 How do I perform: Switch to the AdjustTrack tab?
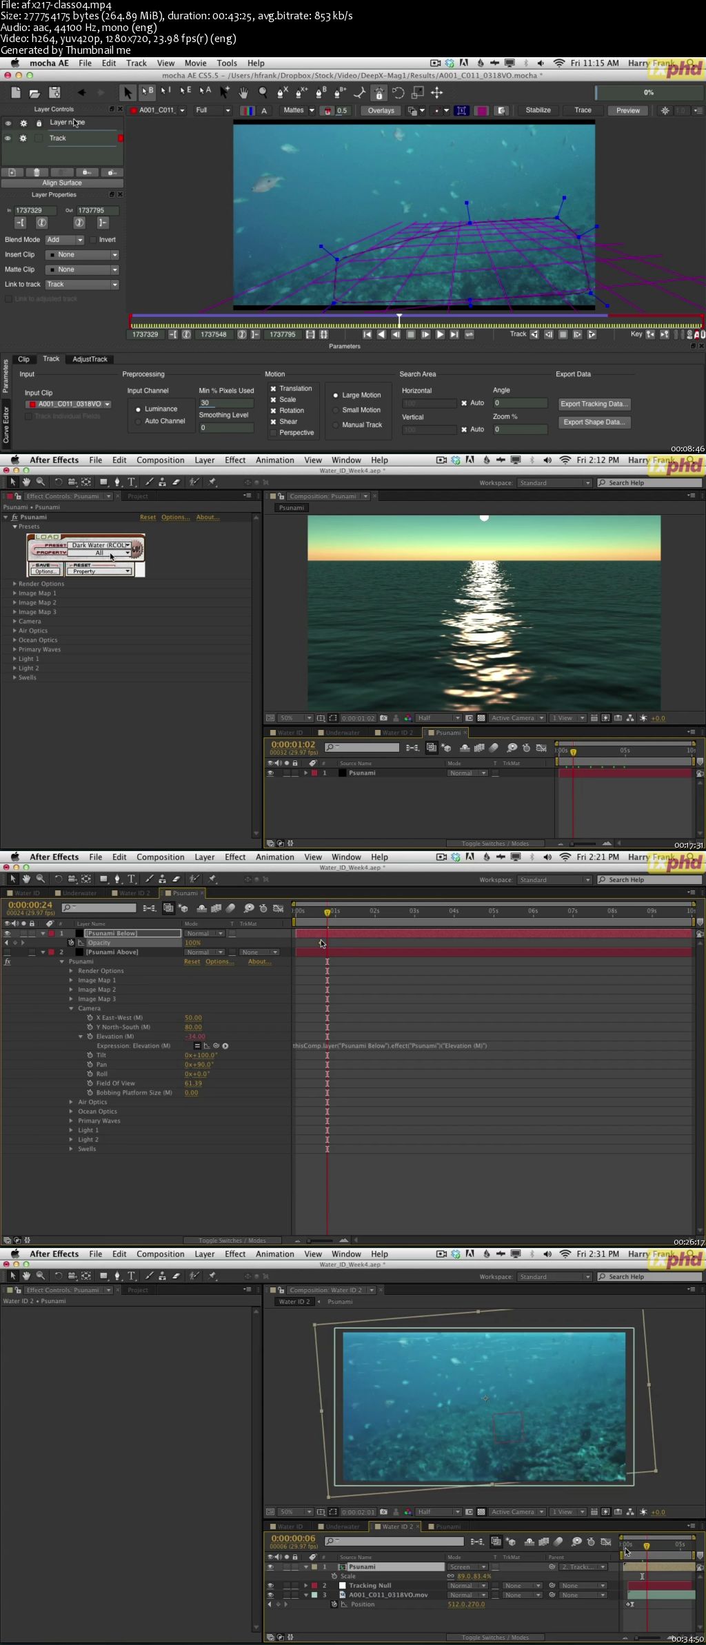(90, 359)
